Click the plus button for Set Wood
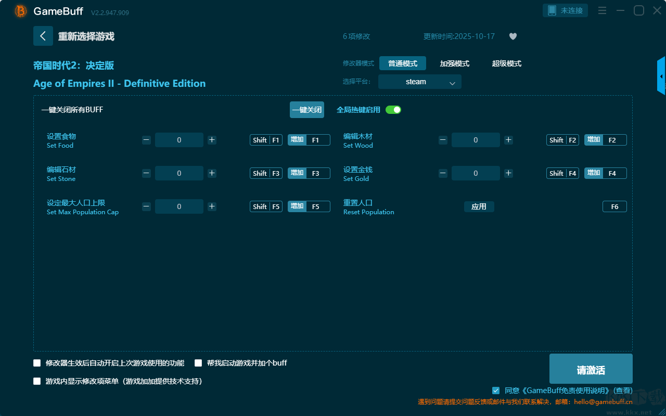666x416 pixels. 508,140
